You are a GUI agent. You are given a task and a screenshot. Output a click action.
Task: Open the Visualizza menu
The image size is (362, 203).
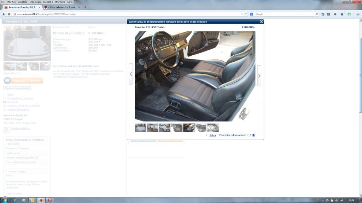(x=22, y=2)
